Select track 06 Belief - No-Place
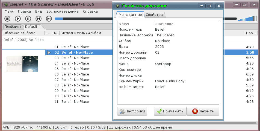Viewport: 260px width, 131px height. 79,74
